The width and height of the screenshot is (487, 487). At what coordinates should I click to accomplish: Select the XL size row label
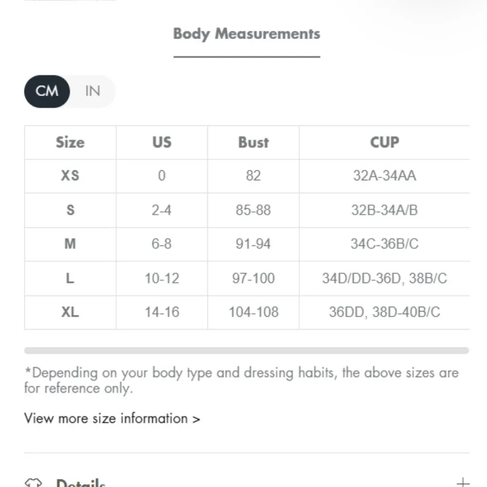coord(70,312)
